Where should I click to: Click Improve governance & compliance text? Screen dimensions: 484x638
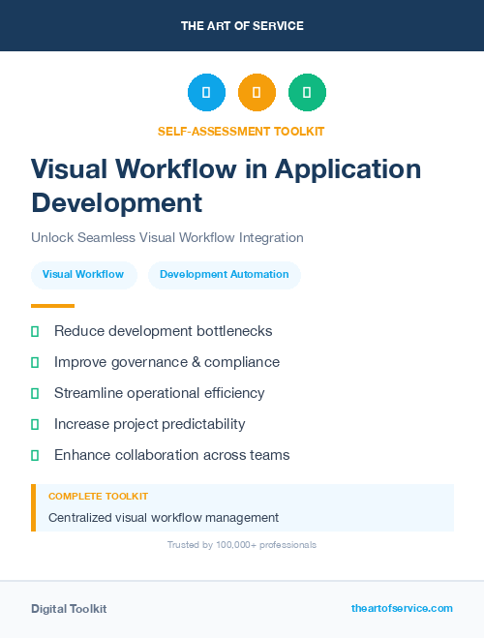click(x=166, y=362)
